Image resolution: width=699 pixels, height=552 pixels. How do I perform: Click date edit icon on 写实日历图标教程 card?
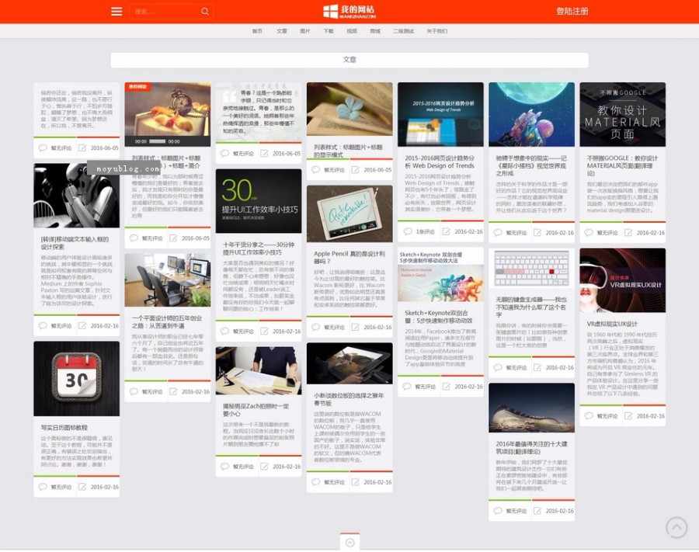[x=82, y=487]
